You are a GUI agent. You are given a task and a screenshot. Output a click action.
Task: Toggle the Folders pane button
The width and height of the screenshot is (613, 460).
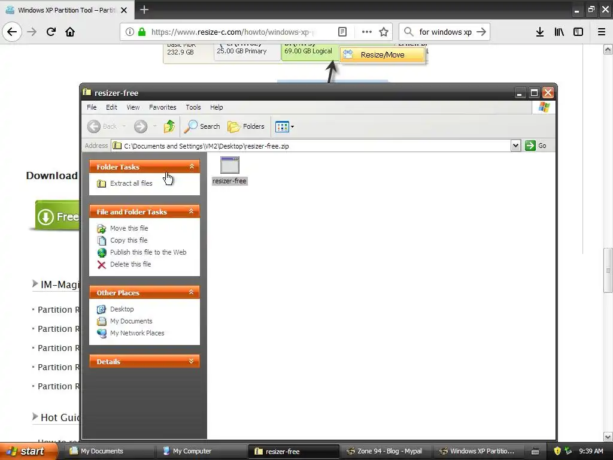246,126
